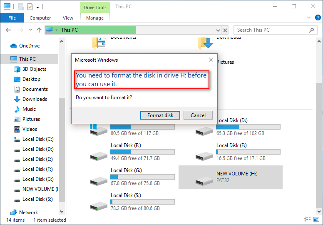This screenshot has height=225, width=323.
Task: Click the New folder quick access icon
Action: click(x=20, y=7)
